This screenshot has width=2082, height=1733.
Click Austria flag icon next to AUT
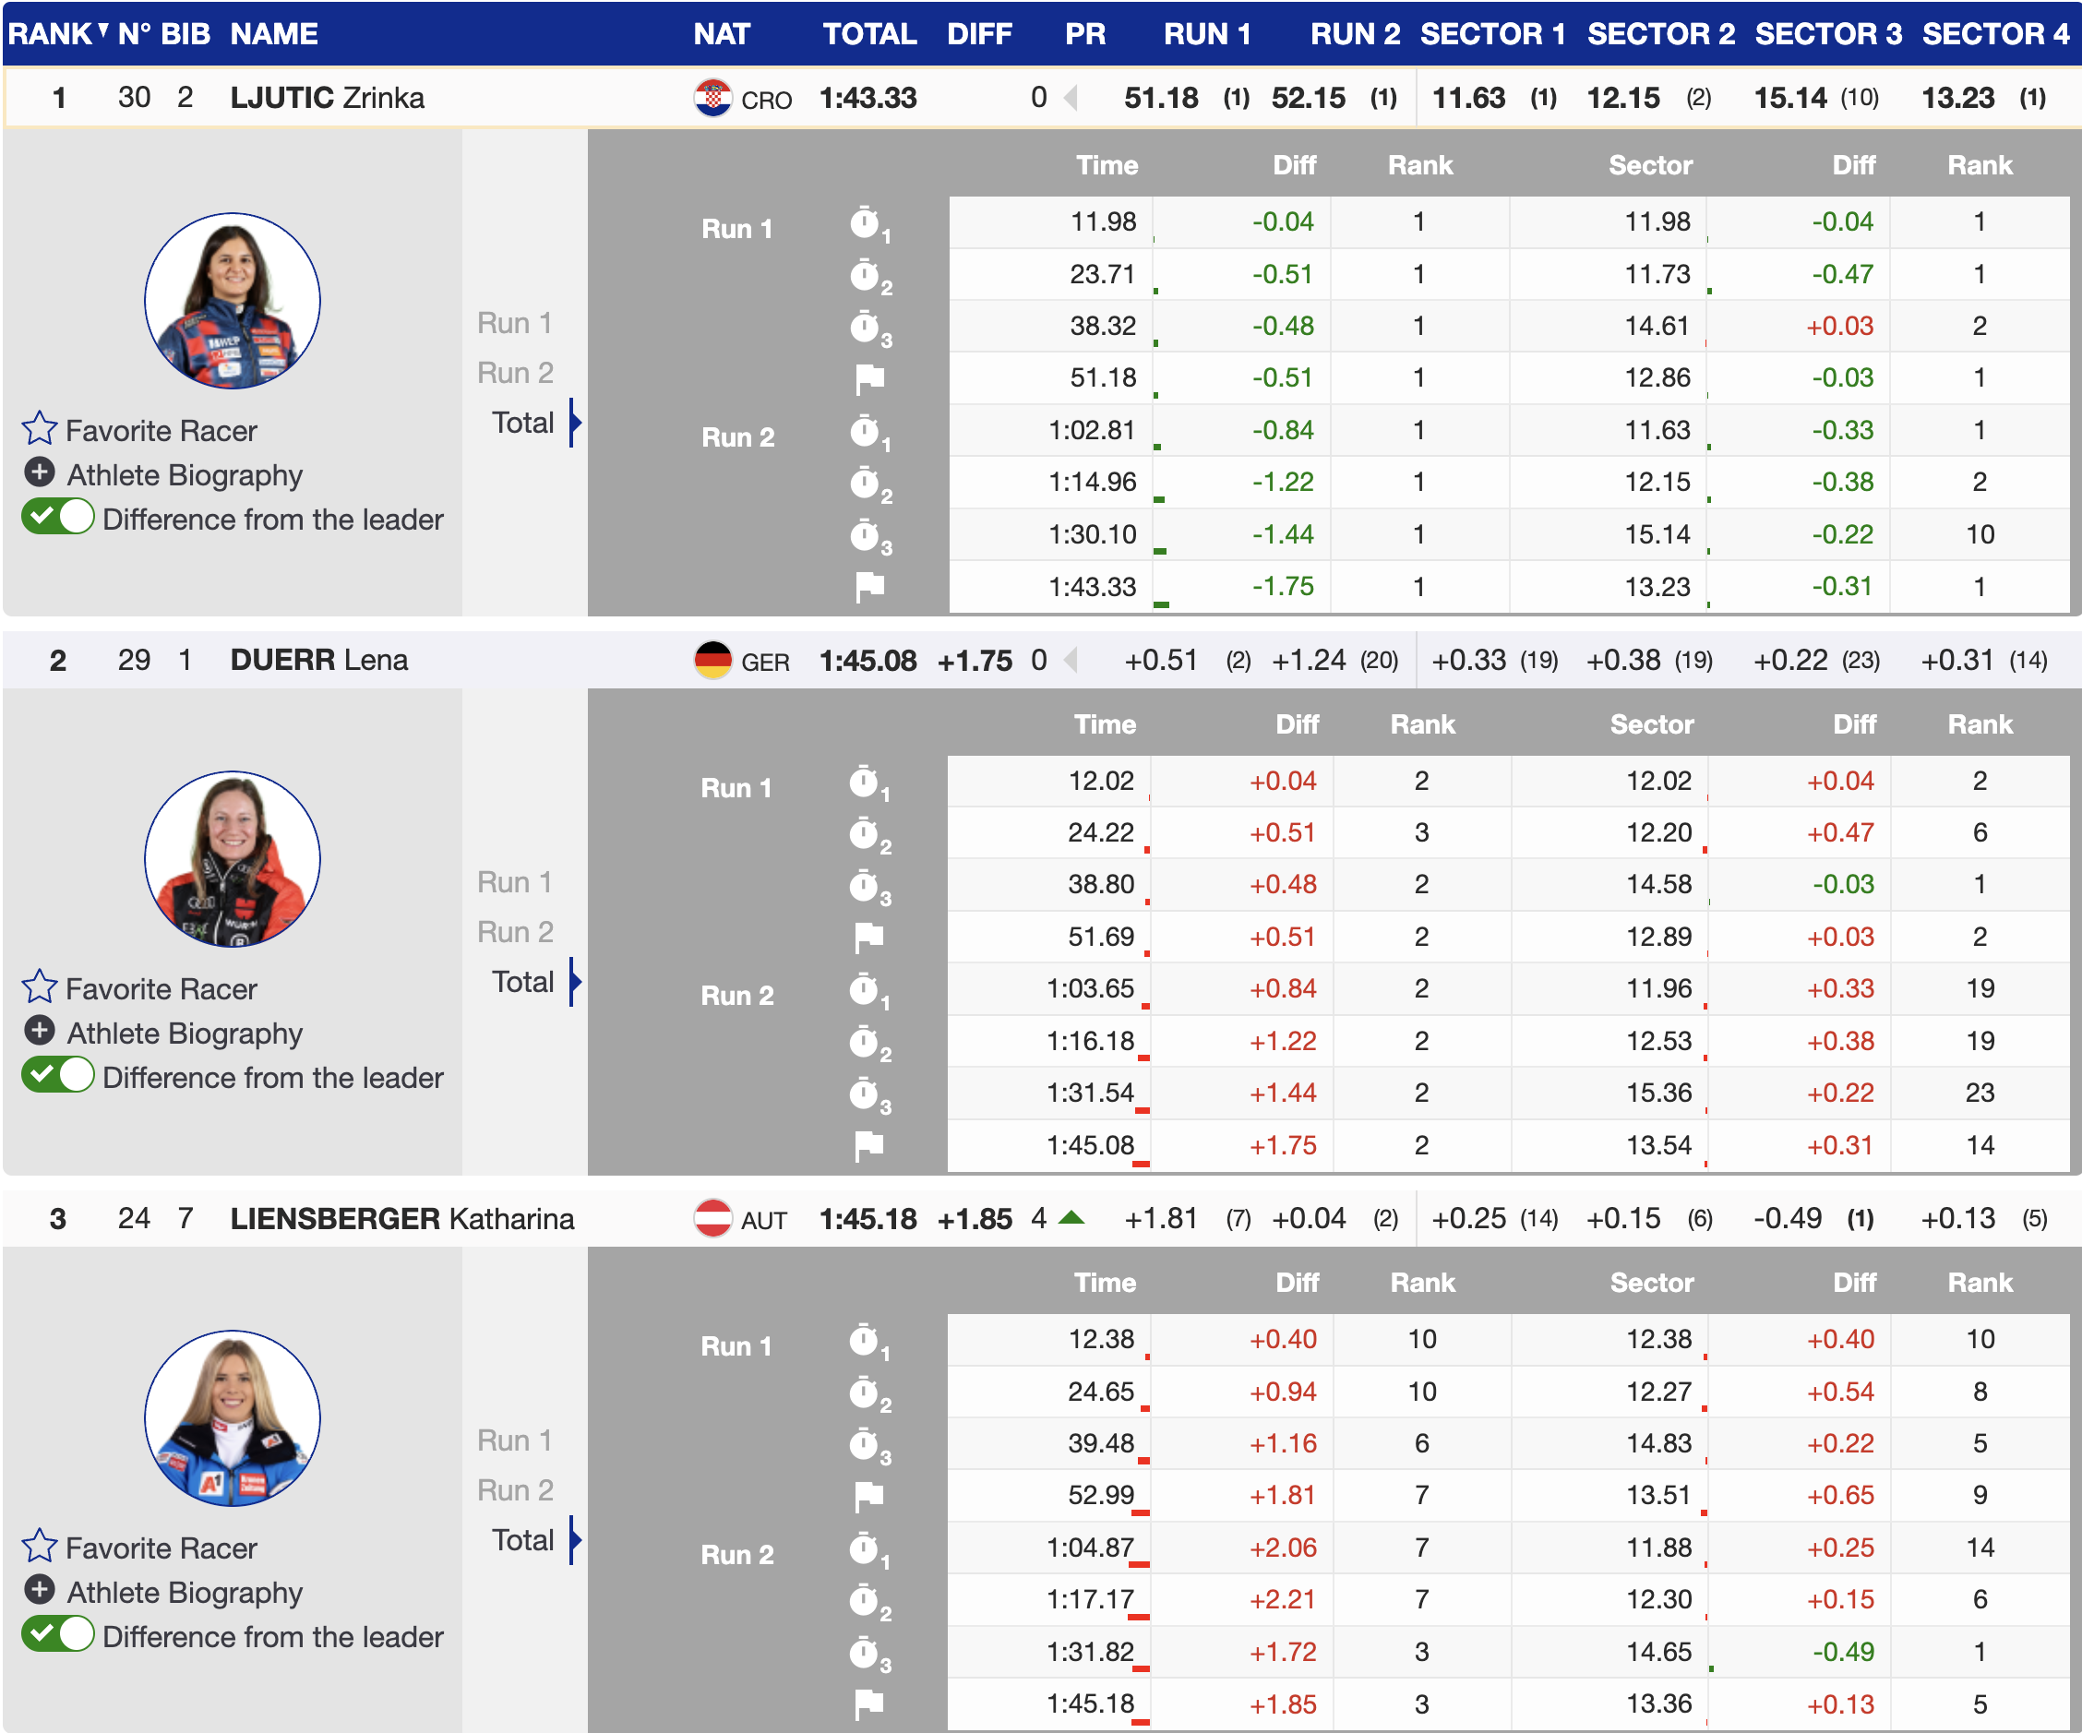click(x=712, y=1218)
